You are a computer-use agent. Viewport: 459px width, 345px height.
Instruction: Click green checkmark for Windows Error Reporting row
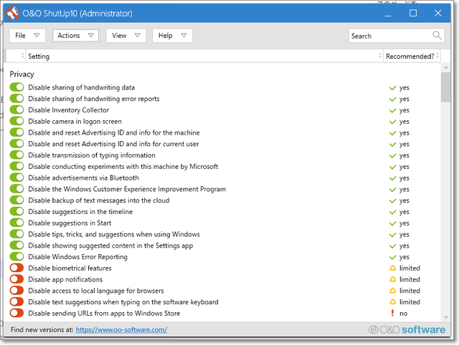click(392, 257)
